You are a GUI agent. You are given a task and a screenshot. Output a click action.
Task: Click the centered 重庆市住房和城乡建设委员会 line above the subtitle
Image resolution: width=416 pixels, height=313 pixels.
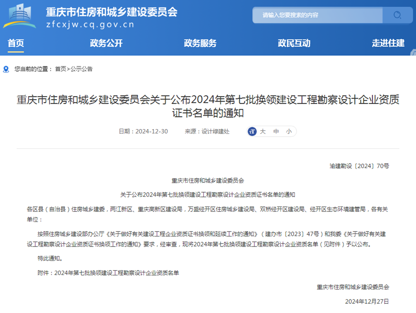(x=208, y=181)
